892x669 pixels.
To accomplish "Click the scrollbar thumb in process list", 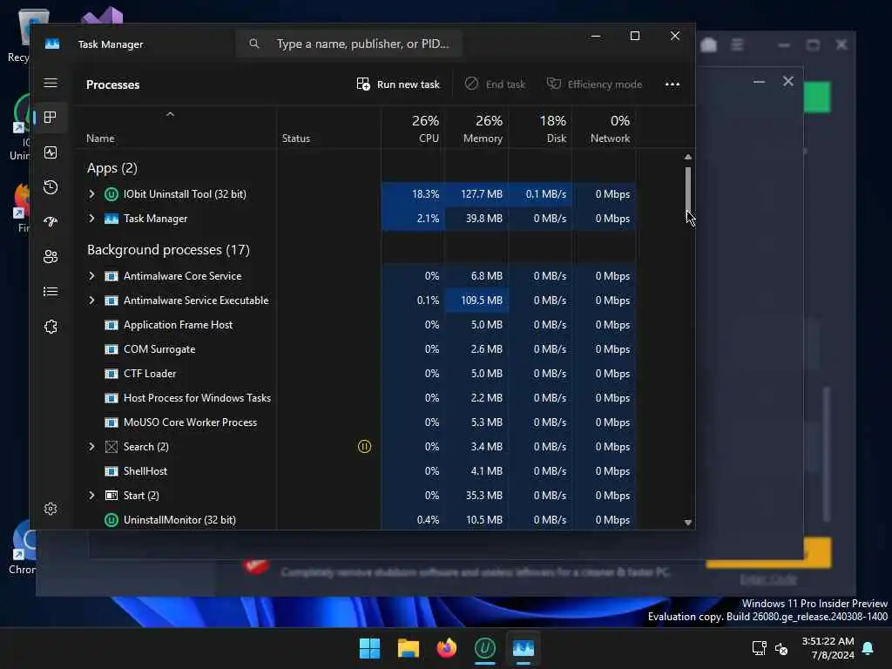I will point(688,189).
